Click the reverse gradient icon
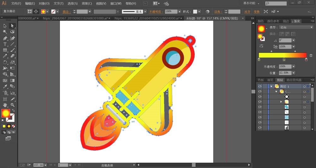316x168 pixels. (x=261, y=46)
